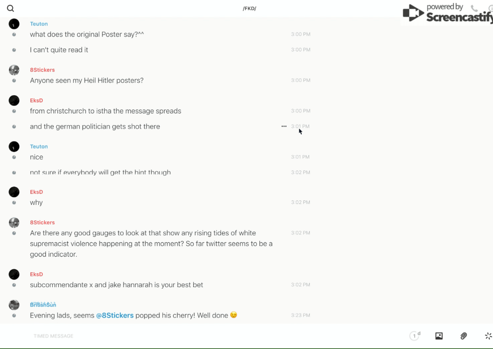Click the 'subcommendante x and jake hannarah' message text
493x349 pixels.
point(117,285)
